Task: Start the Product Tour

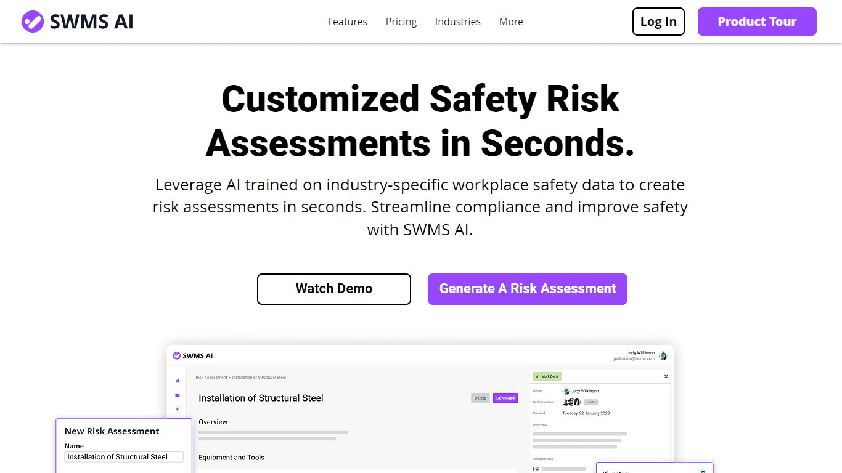Action: click(x=757, y=22)
